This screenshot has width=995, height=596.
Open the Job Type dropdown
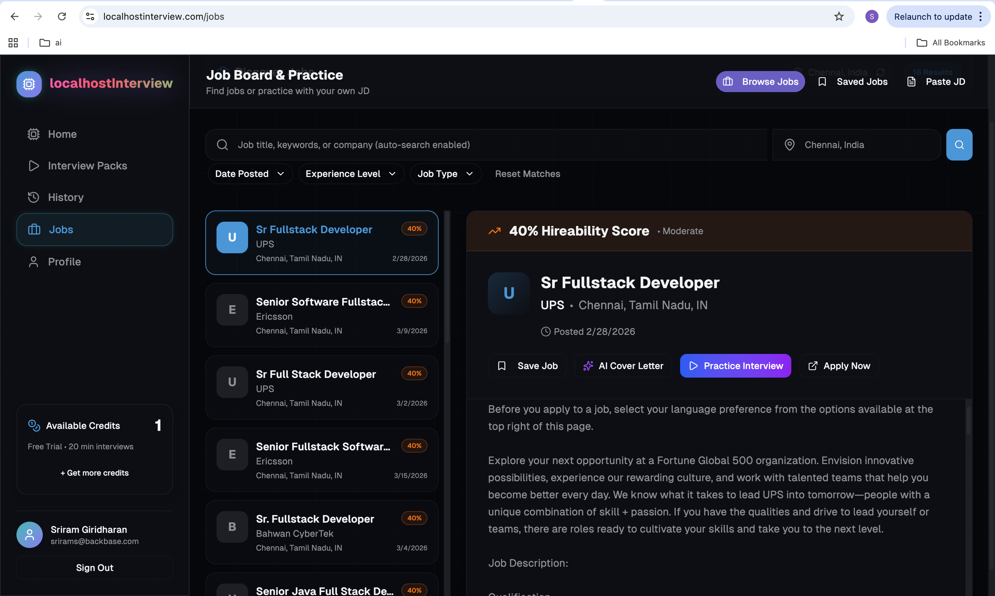coord(445,173)
